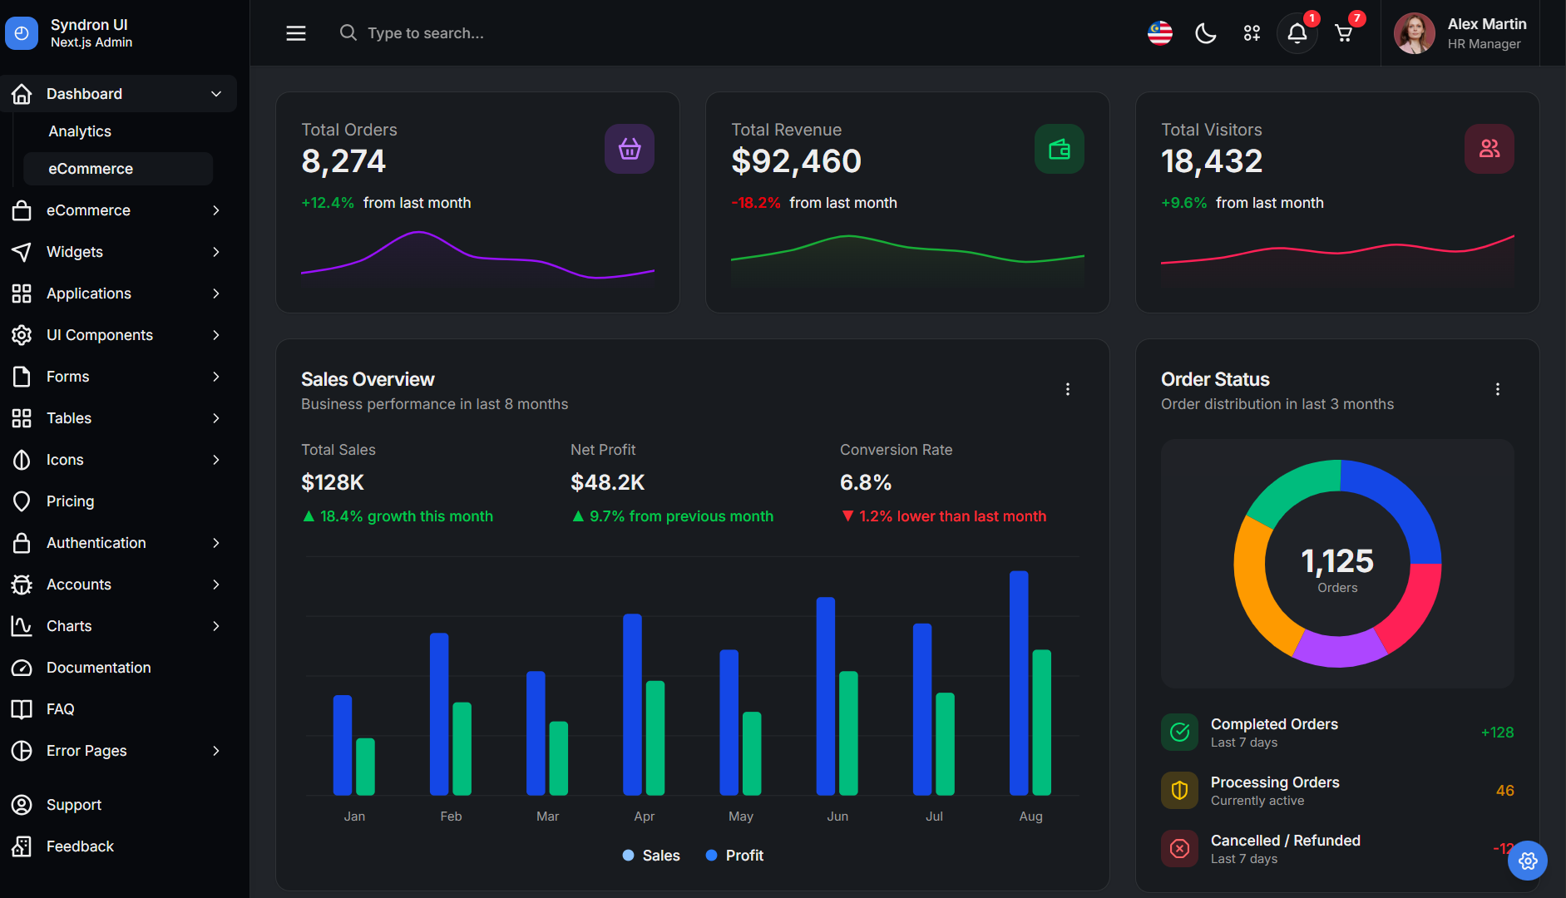Expand the Forms section chevron
The width and height of the screenshot is (1566, 898).
click(x=216, y=377)
